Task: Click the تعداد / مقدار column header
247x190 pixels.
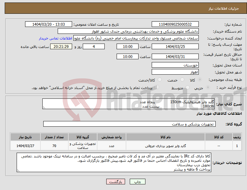Action: pos(54,137)
